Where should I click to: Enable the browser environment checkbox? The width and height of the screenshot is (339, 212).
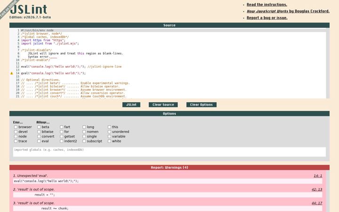[x=16, y=127]
